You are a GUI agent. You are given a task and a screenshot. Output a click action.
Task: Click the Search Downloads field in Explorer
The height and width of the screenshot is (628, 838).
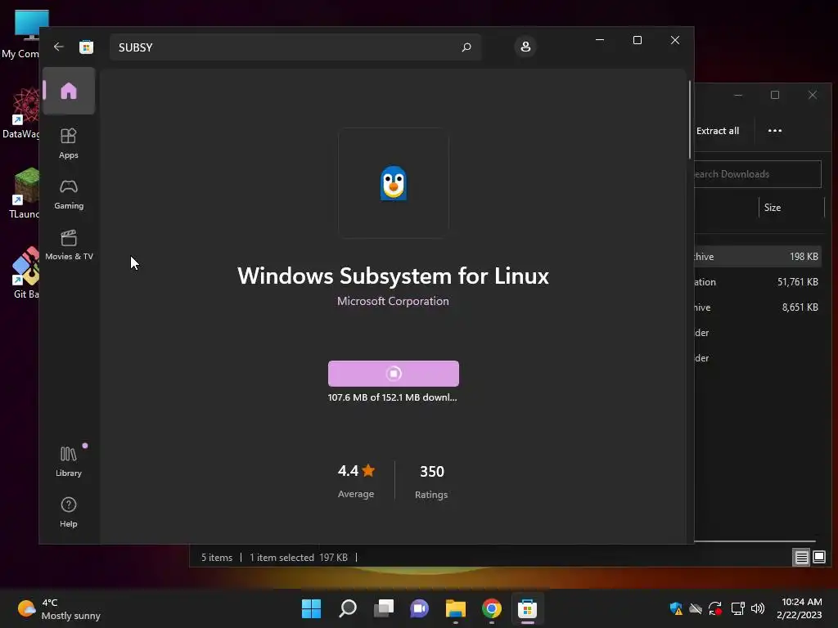tap(757, 174)
